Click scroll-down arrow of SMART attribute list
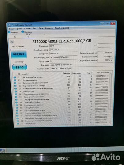Image resolution: width=124 pixels, height=165 pixels. pyautogui.click(x=109, y=123)
